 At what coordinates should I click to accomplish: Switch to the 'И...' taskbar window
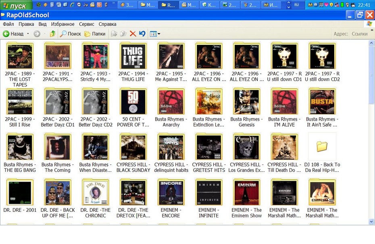271,5
